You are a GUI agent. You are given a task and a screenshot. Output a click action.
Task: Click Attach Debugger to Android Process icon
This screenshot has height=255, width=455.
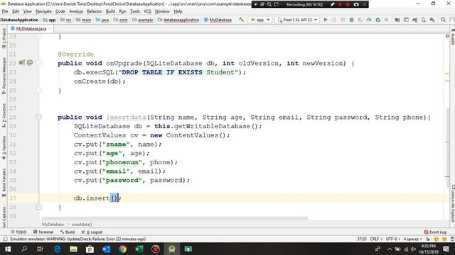coord(378,20)
